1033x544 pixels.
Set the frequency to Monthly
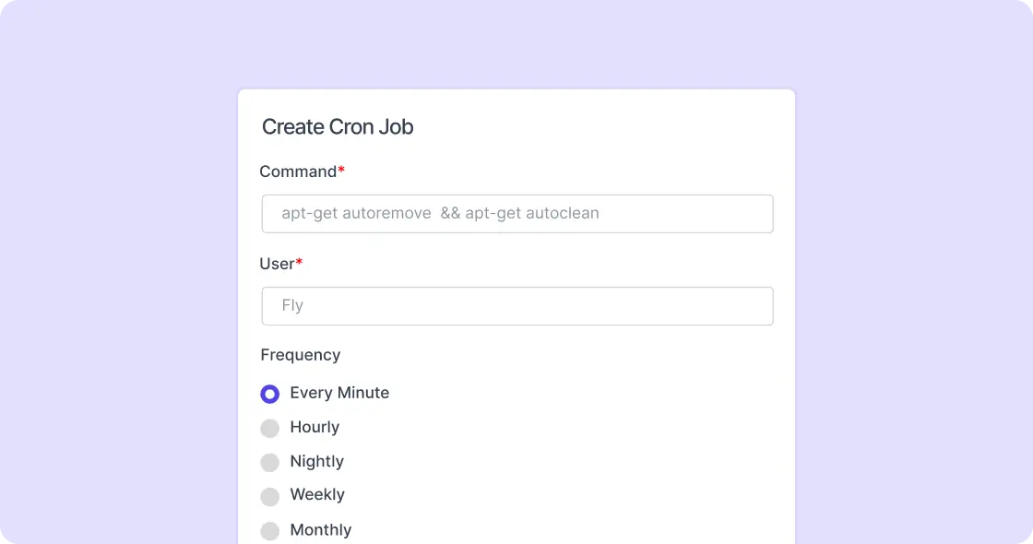pyautogui.click(x=269, y=531)
